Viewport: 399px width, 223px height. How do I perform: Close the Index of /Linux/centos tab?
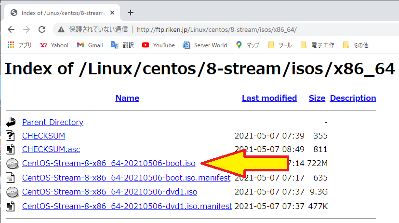coord(112,13)
